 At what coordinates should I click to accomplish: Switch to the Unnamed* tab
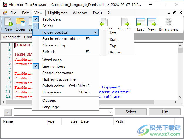tap(11, 37)
